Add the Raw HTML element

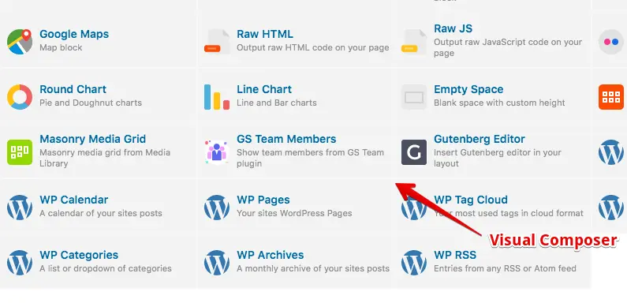pos(265,34)
